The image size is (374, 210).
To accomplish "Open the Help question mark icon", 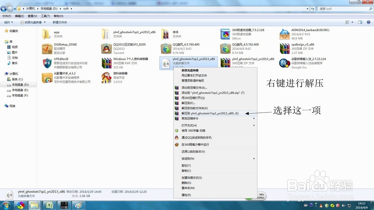I will (368, 22).
